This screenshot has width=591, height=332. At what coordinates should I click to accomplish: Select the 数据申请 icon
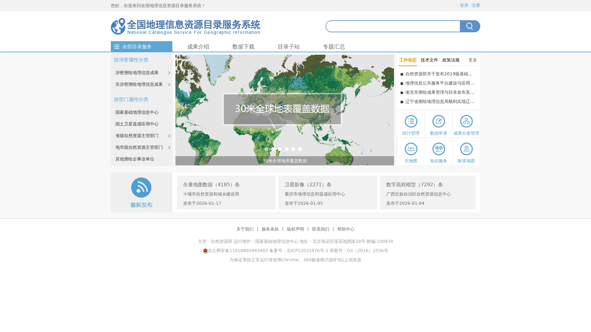tap(438, 124)
